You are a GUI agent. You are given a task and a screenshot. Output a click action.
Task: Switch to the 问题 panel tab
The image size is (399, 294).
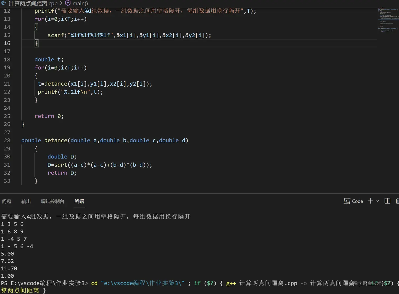click(6, 201)
